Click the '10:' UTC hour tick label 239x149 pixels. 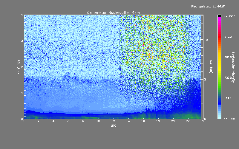[x=99, y=121]
